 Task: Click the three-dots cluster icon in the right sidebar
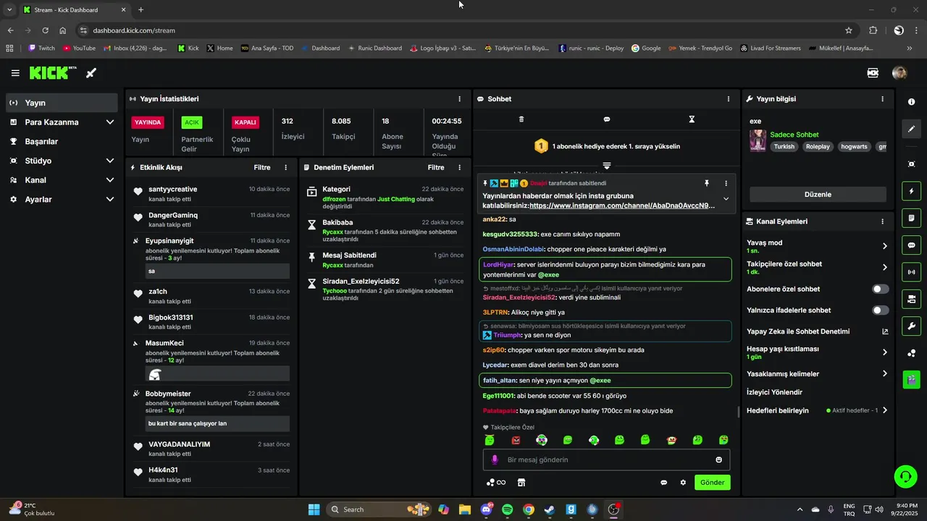(911, 353)
